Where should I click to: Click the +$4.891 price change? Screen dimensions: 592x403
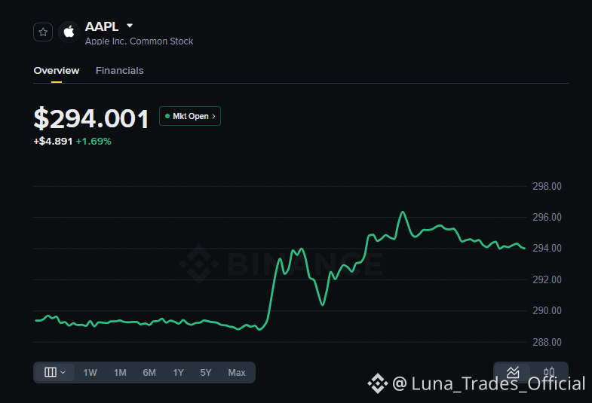(53, 142)
